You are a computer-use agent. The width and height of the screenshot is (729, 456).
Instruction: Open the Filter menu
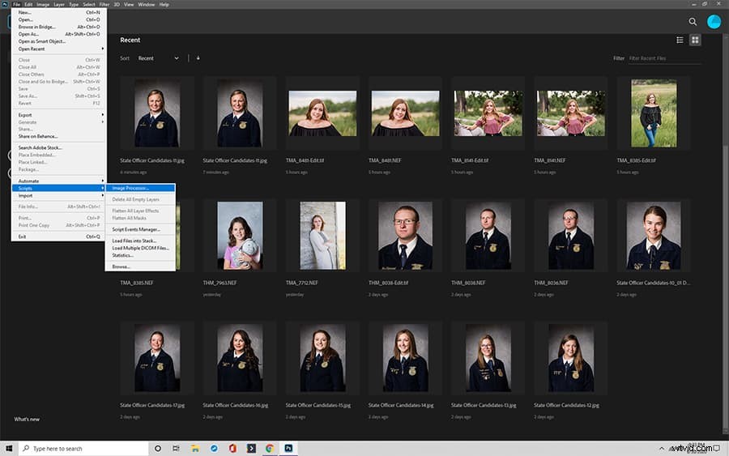104,4
